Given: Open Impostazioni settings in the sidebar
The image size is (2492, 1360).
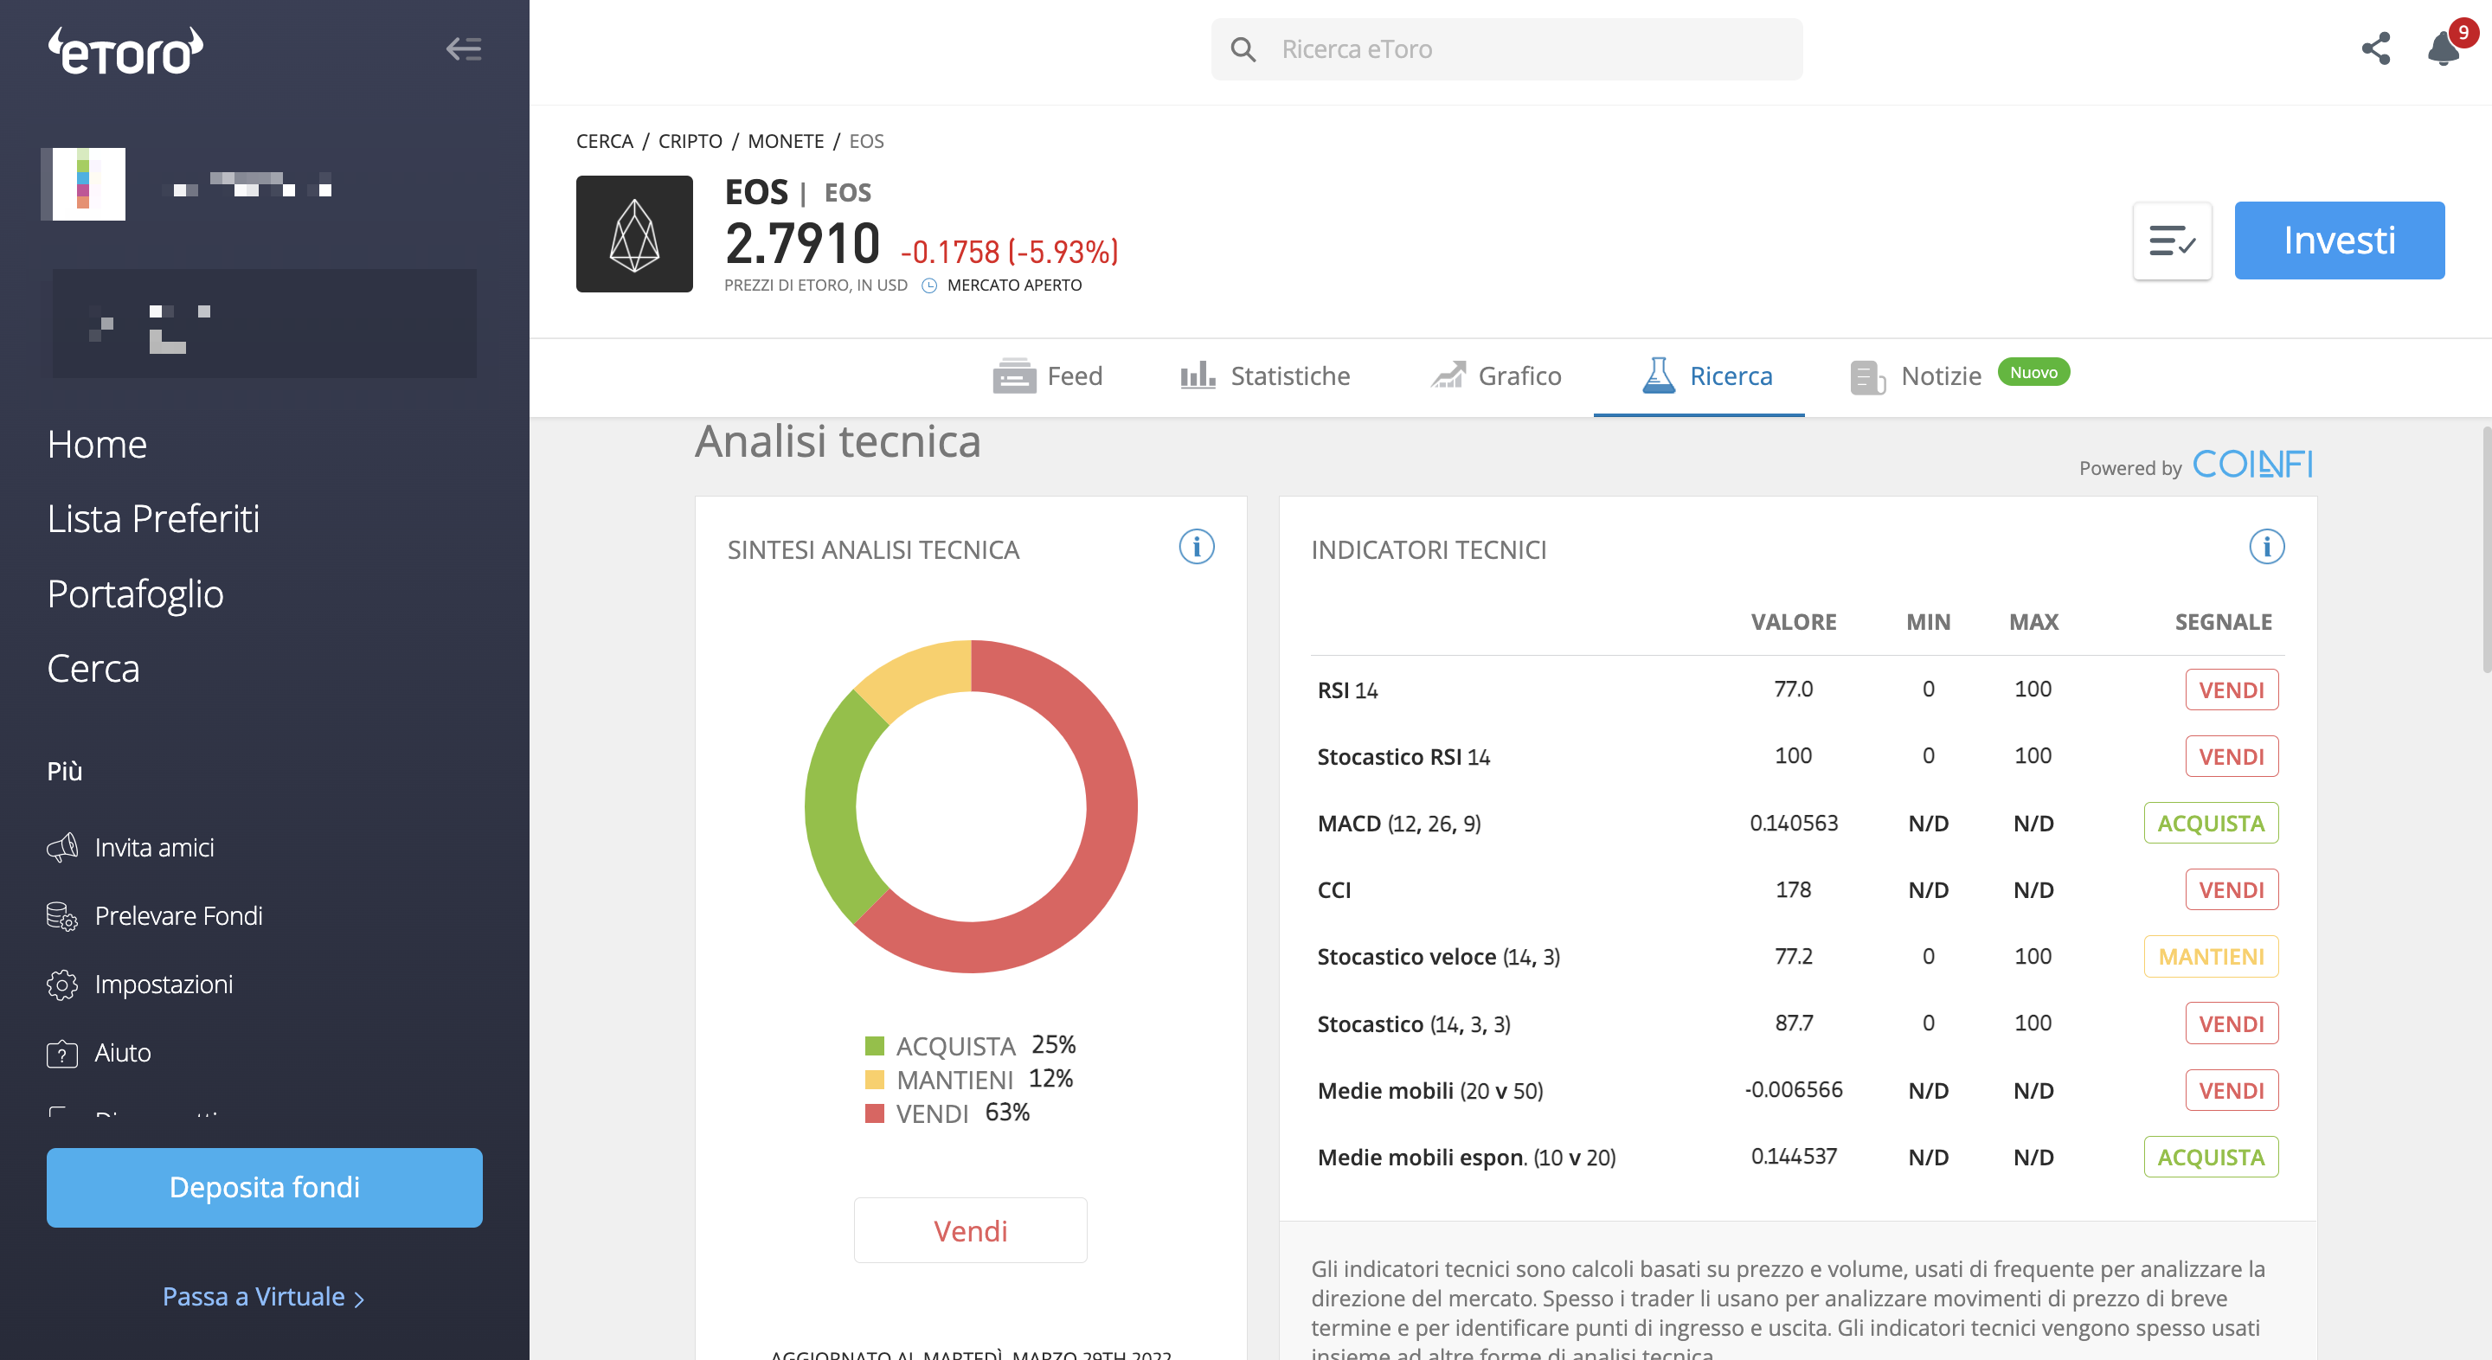Looking at the screenshot, I should pyautogui.click(x=164, y=984).
